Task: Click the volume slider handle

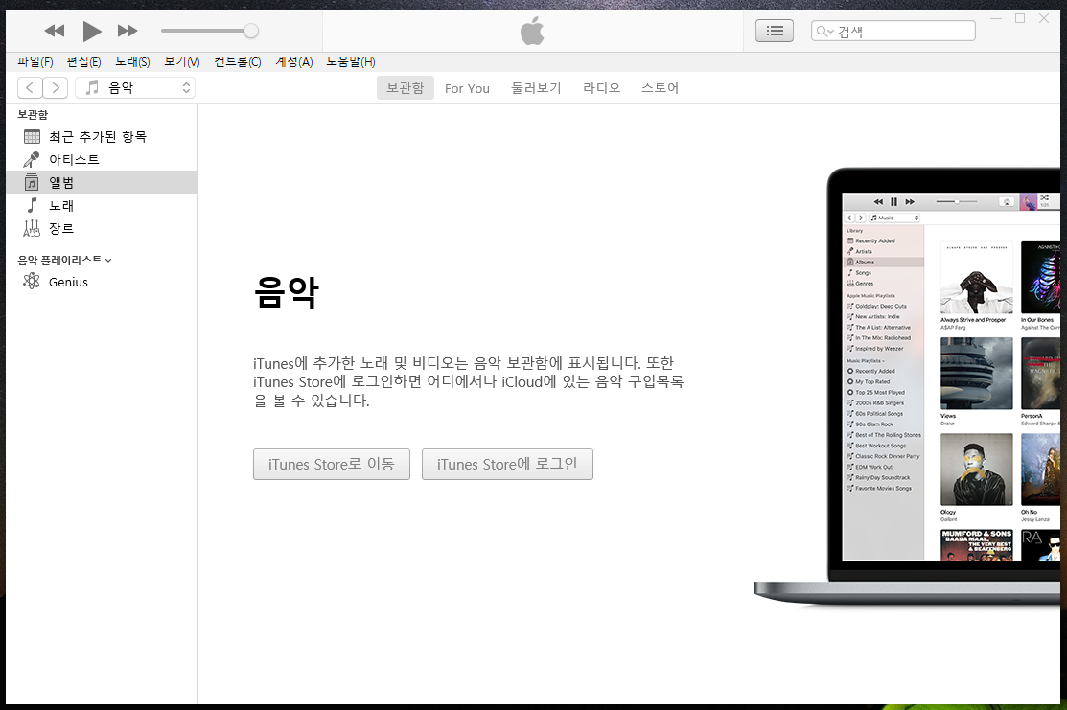Action: point(251,31)
